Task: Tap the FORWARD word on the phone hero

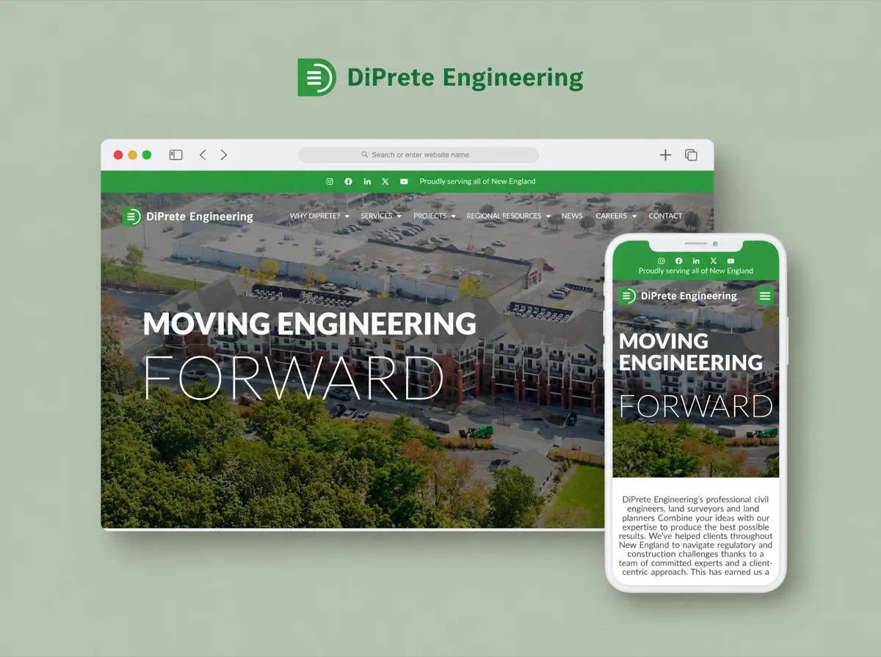Action: pos(696,406)
